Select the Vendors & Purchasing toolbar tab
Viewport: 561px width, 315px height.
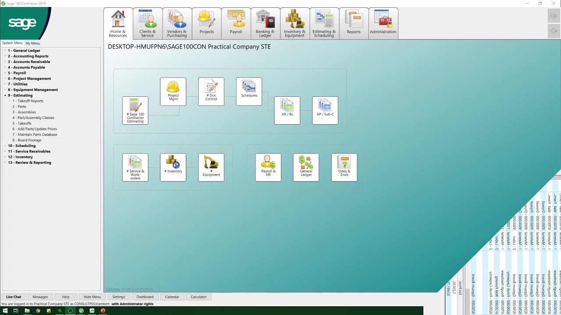(177, 24)
